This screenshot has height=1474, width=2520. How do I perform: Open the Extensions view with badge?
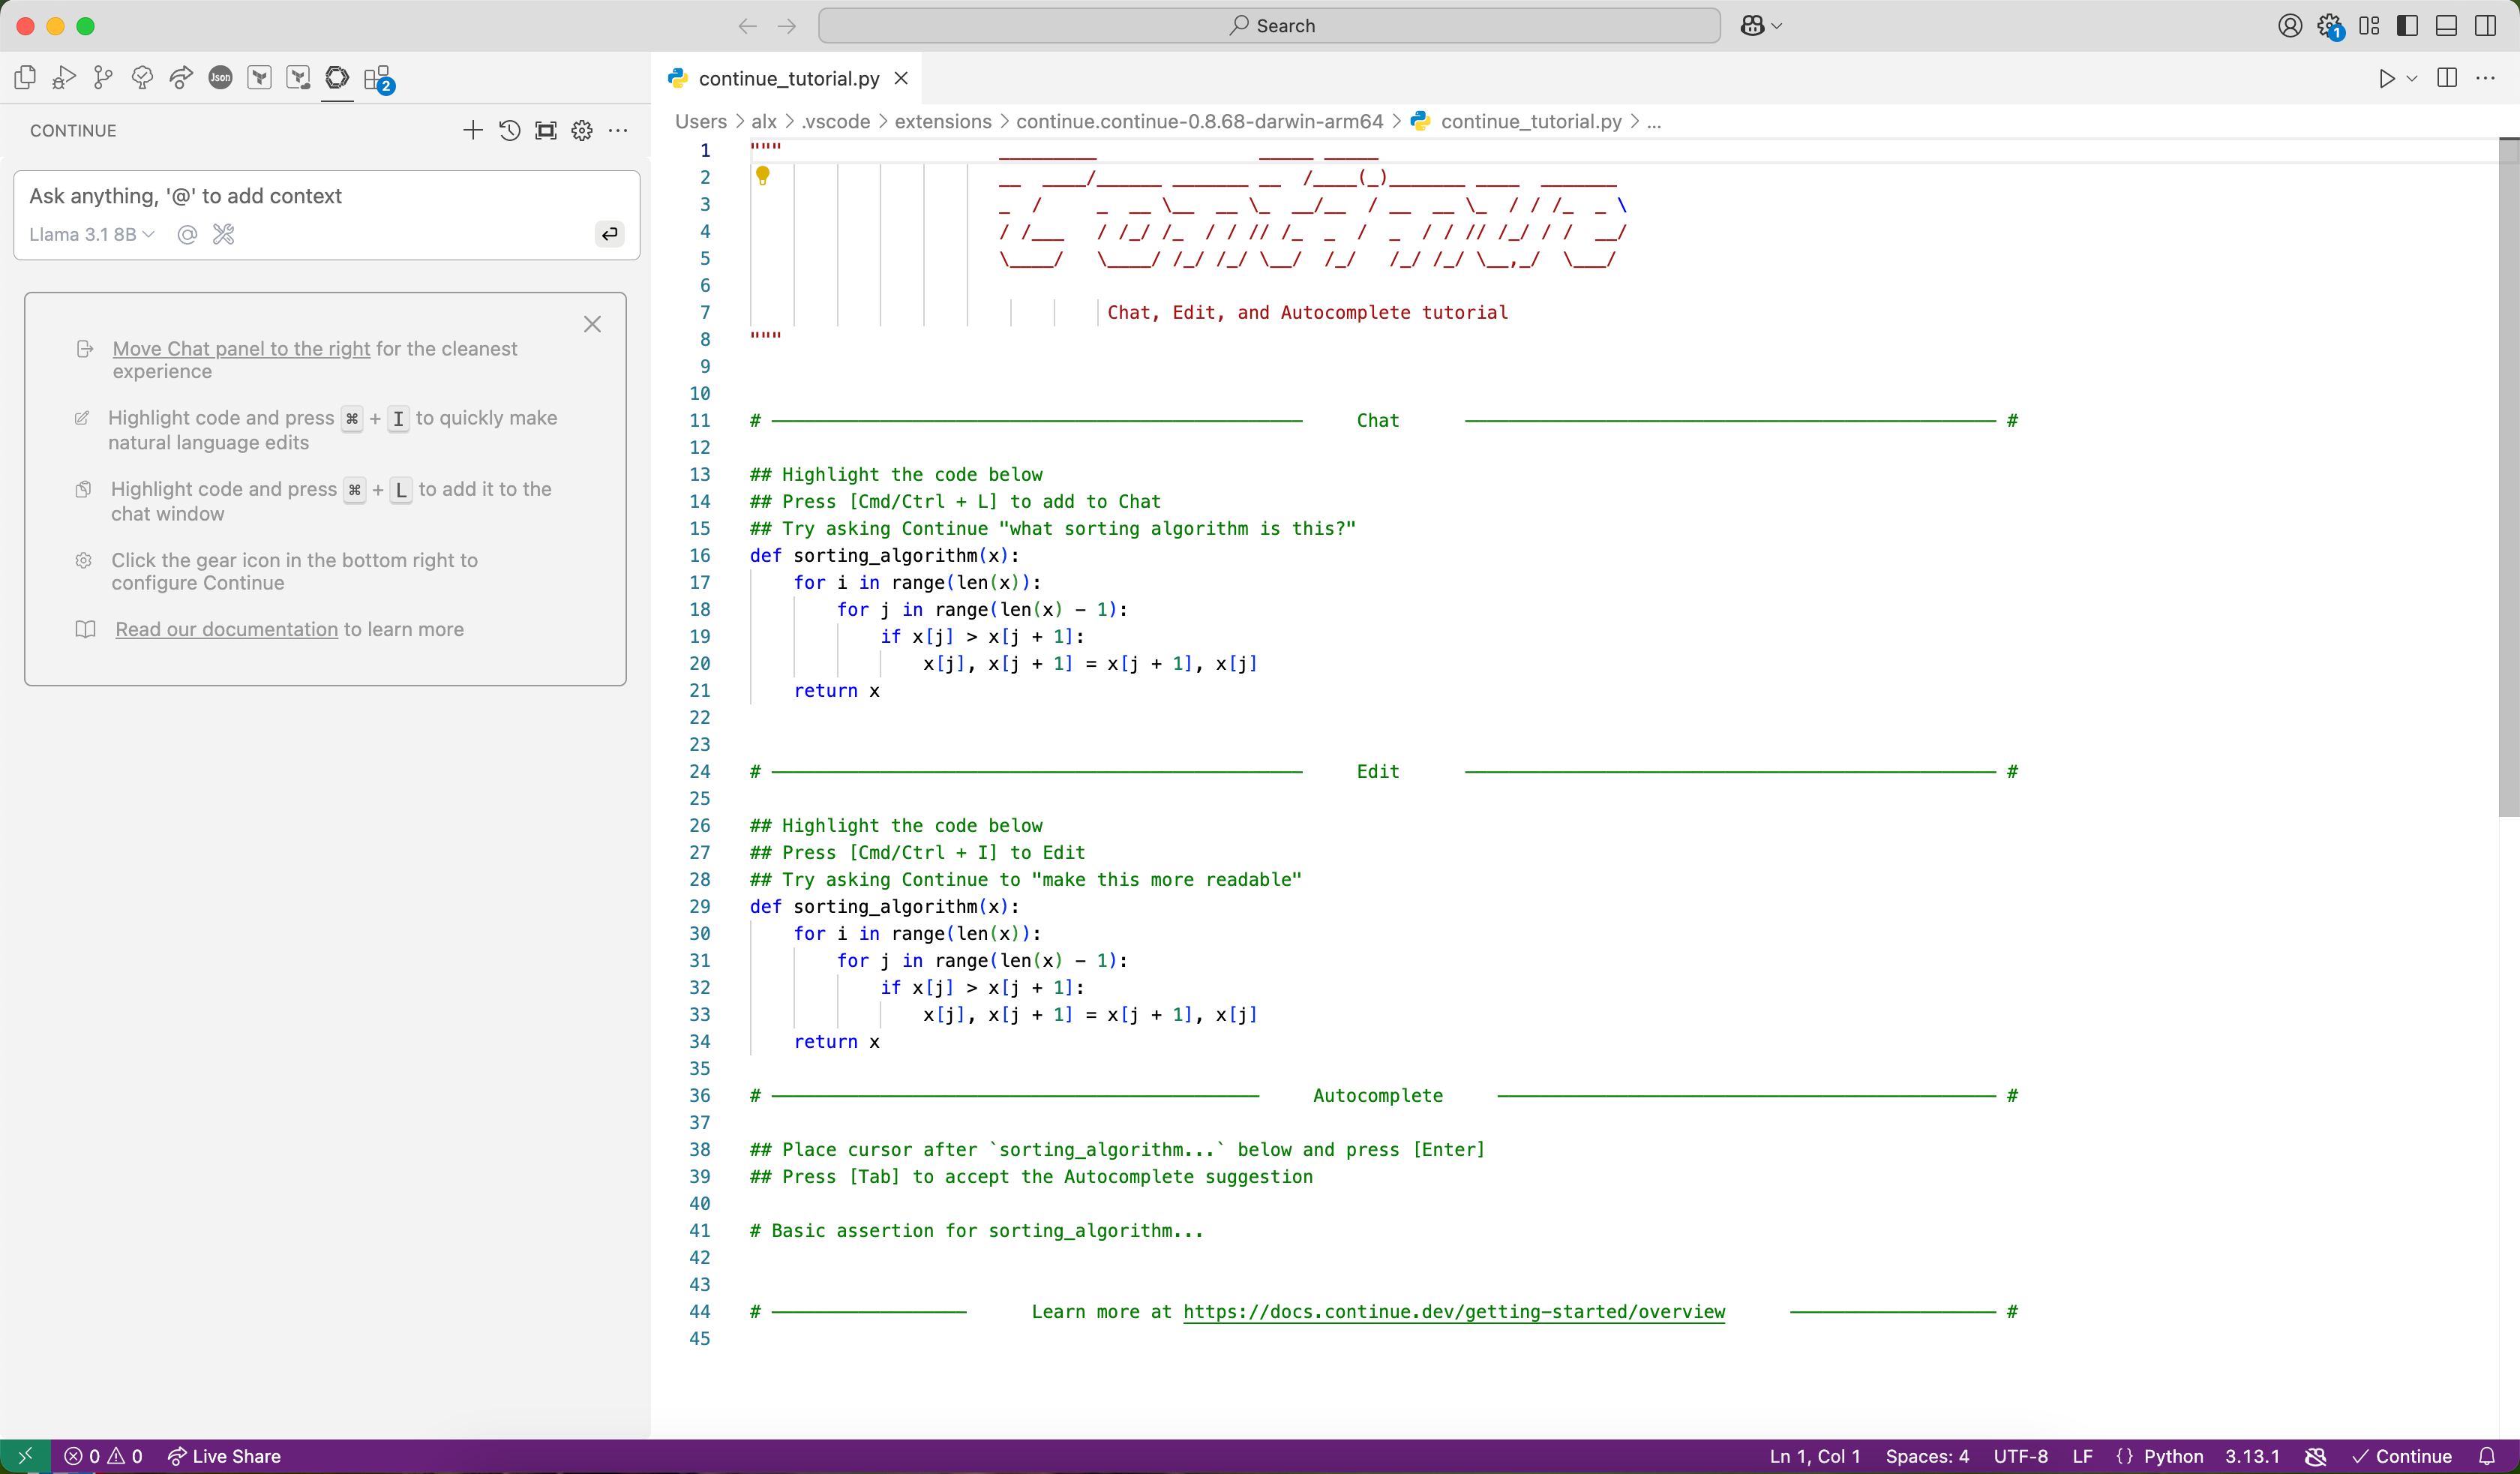pyautogui.click(x=377, y=78)
